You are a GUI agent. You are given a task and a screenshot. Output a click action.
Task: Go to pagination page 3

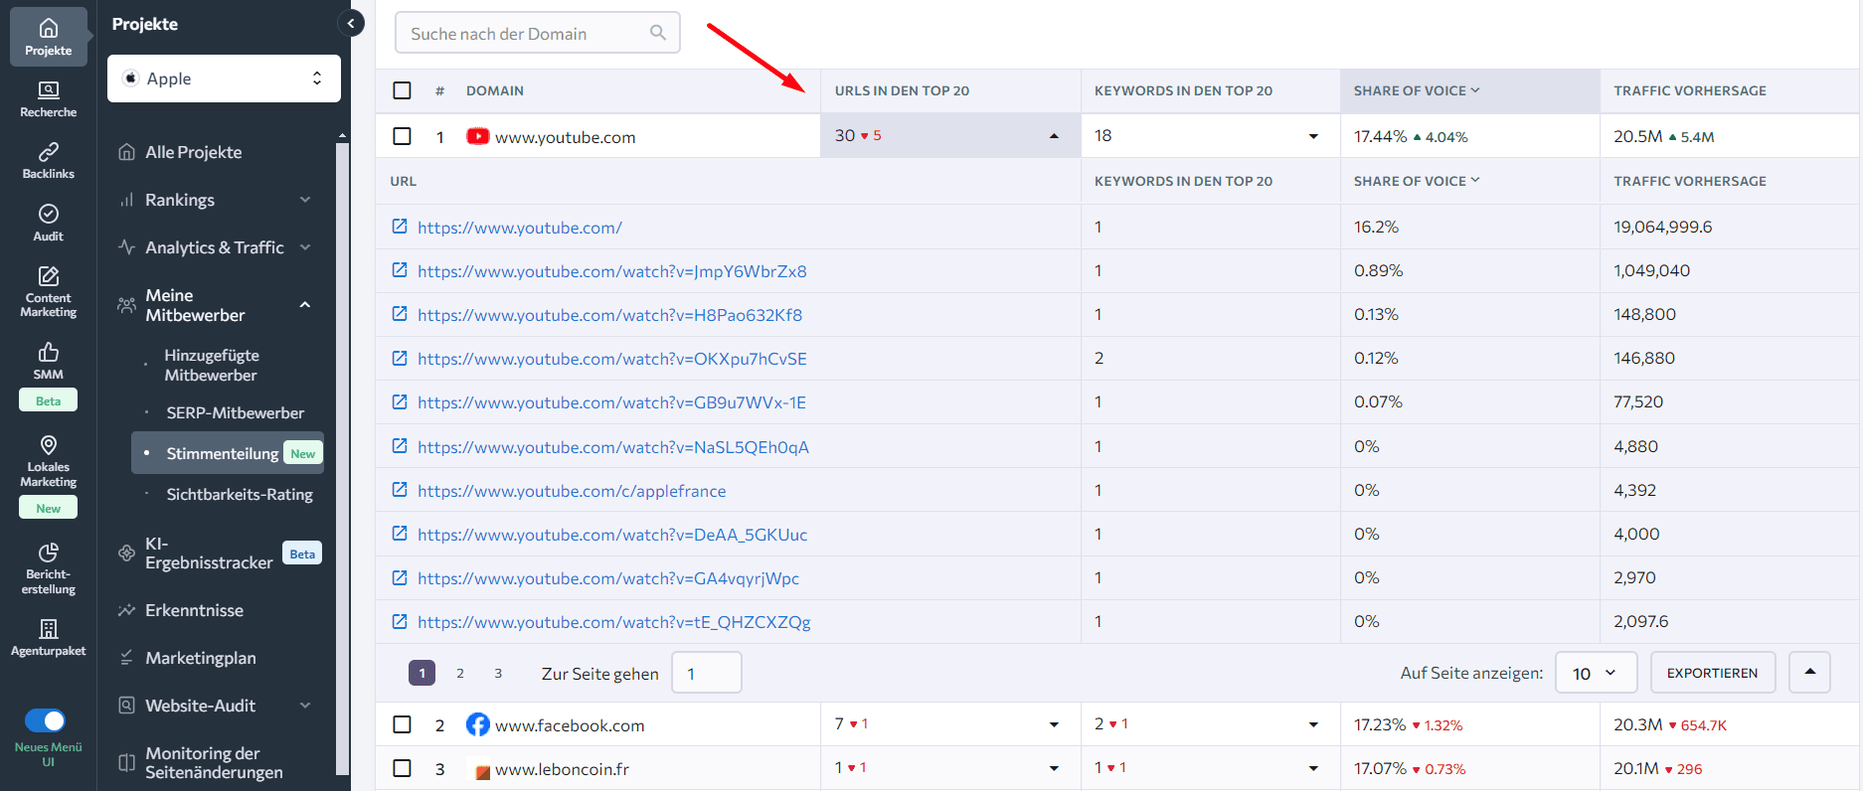(x=498, y=673)
